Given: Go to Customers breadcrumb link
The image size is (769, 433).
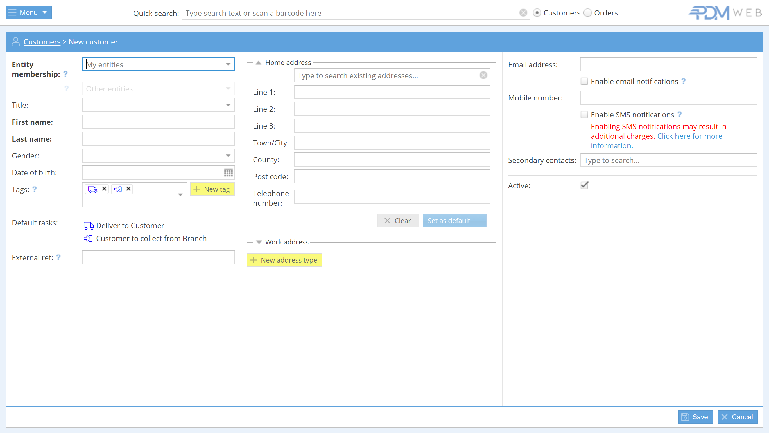Looking at the screenshot, I should click(x=42, y=42).
